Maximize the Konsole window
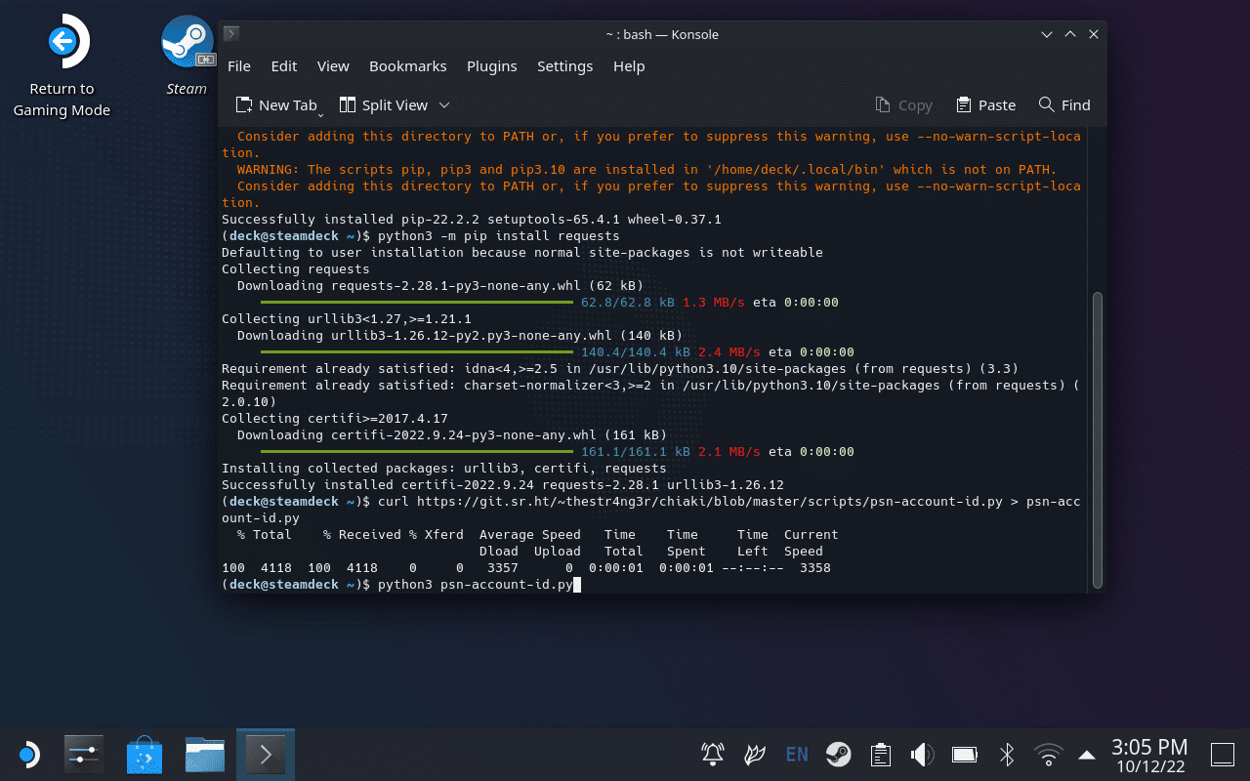 point(1070,34)
